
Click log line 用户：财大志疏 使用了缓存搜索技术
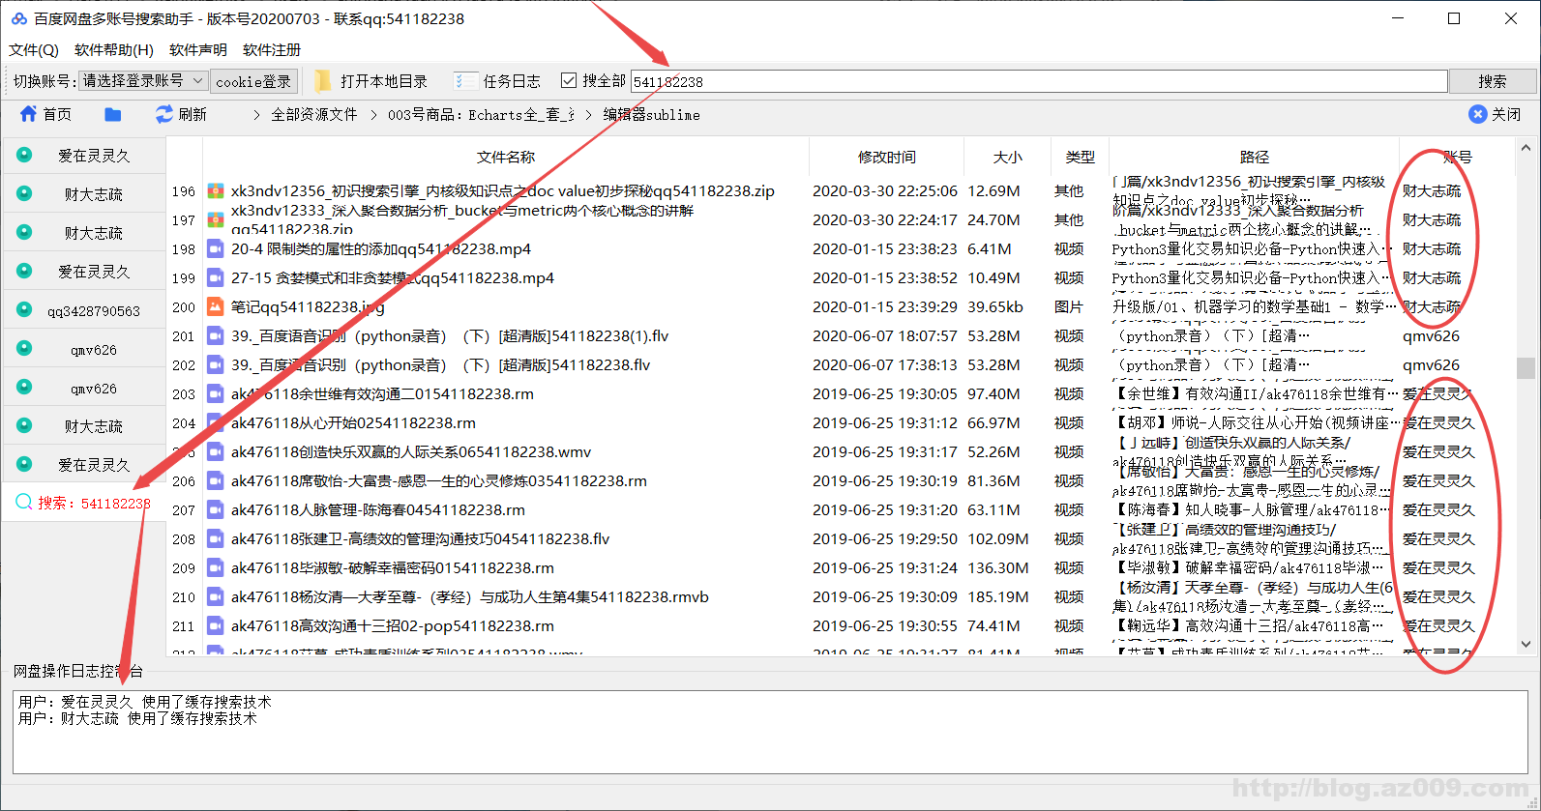pos(137,718)
